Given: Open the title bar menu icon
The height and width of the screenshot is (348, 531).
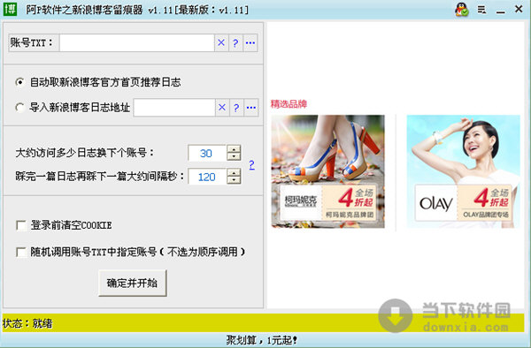Looking at the screenshot, I should (x=481, y=10).
